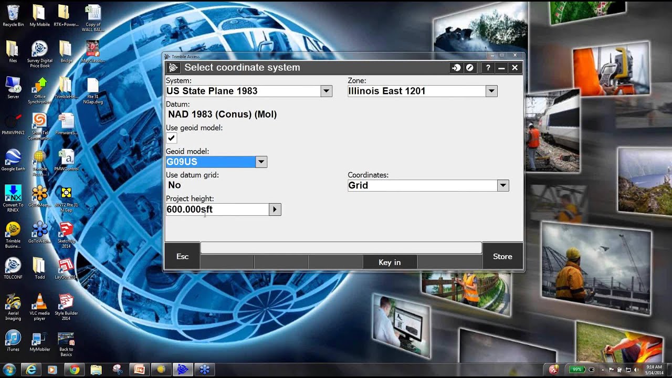This screenshot has height=378, width=672.
Task: Click the arrow switch icon in dialog header
Action: [x=456, y=68]
